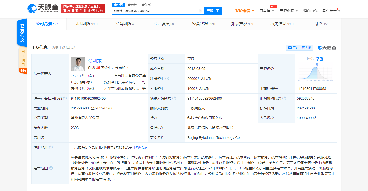Click 成立日期 value 2012-03-09

coord(196,69)
